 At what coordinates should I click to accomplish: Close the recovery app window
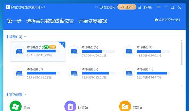click(179, 7)
